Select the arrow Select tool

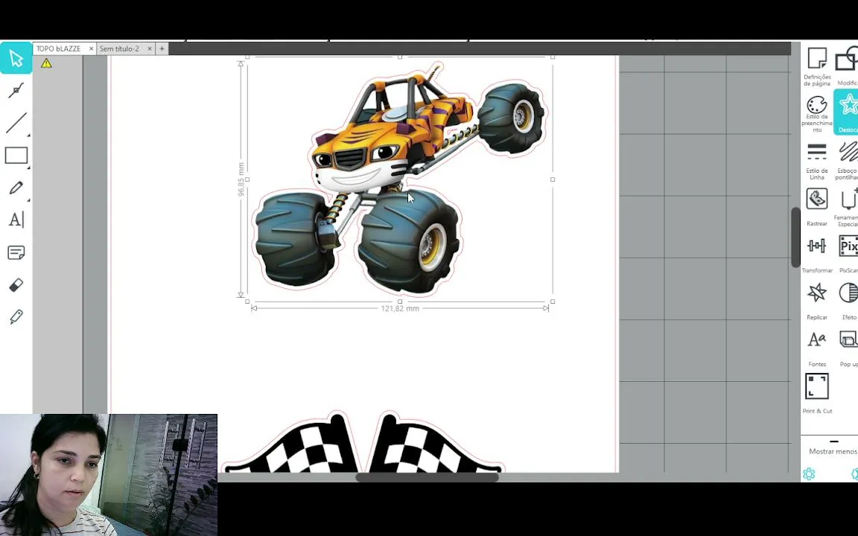click(x=16, y=57)
